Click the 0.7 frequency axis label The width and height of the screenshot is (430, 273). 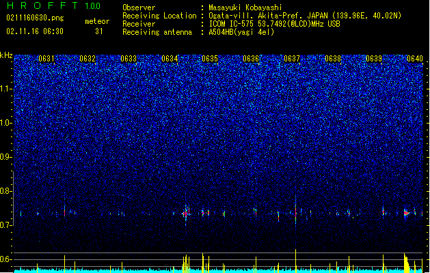[x=5, y=225]
